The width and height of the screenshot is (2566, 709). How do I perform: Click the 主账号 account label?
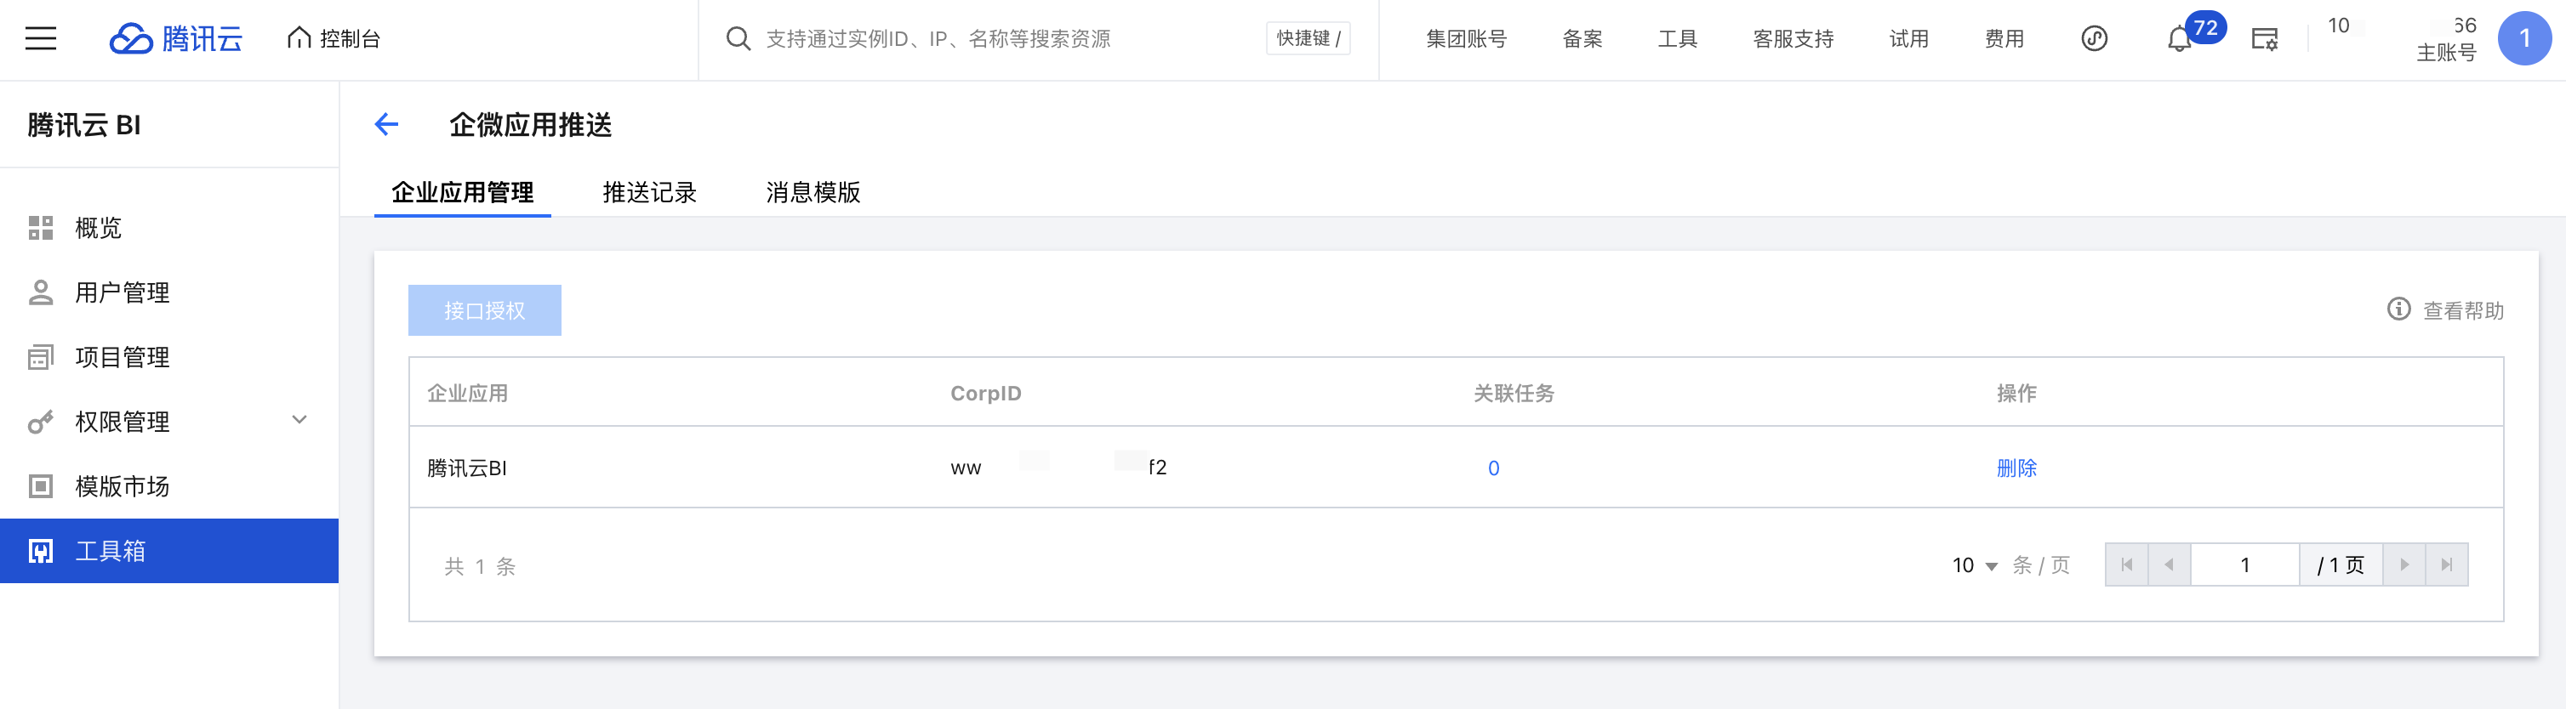tap(2447, 53)
